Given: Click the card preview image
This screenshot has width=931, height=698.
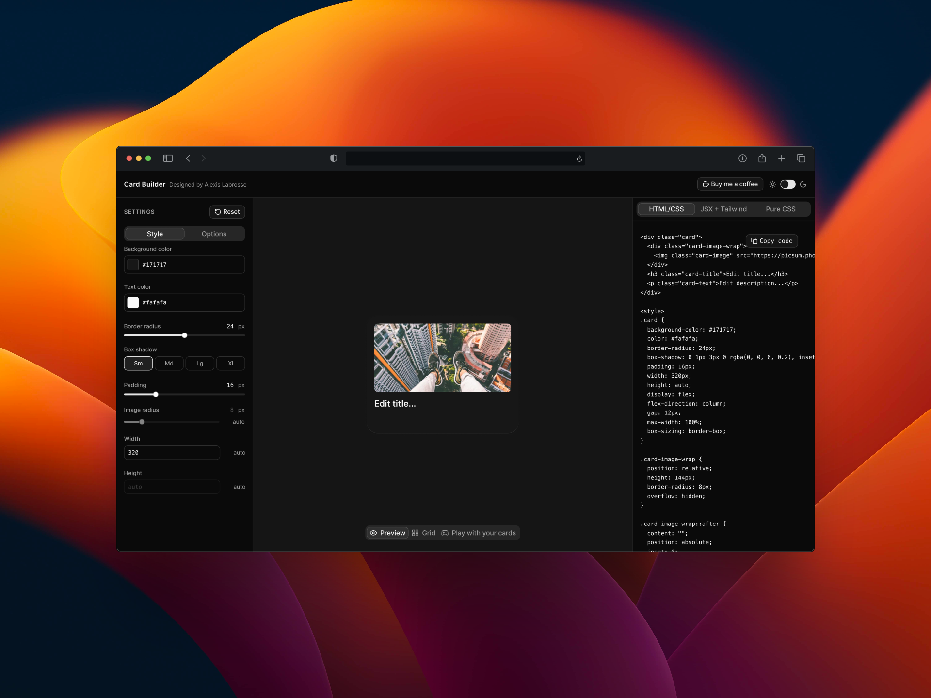Looking at the screenshot, I should tap(443, 358).
